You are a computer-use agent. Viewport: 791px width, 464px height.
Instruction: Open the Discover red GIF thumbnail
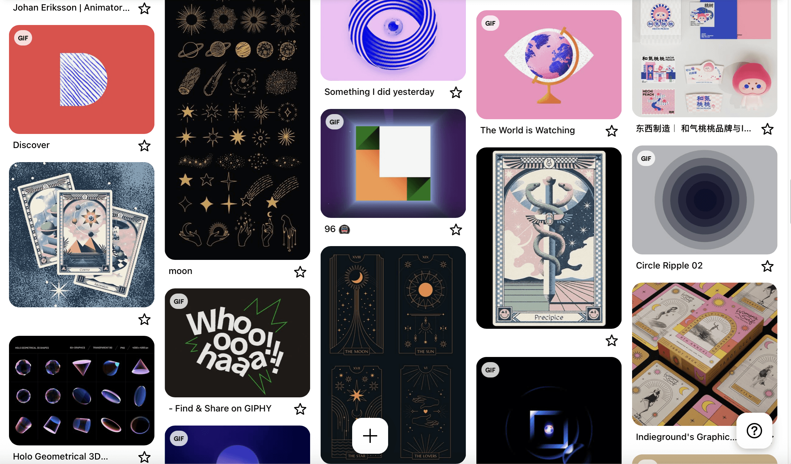pos(82,79)
